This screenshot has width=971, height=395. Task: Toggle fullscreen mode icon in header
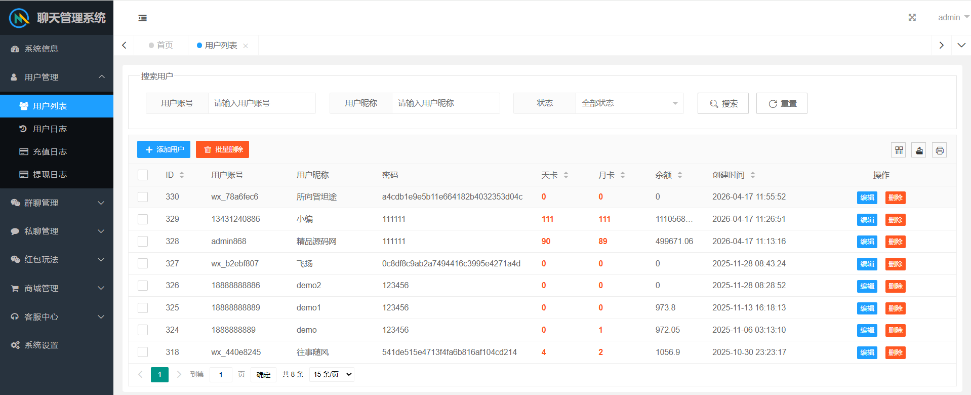[x=912, y=18]
